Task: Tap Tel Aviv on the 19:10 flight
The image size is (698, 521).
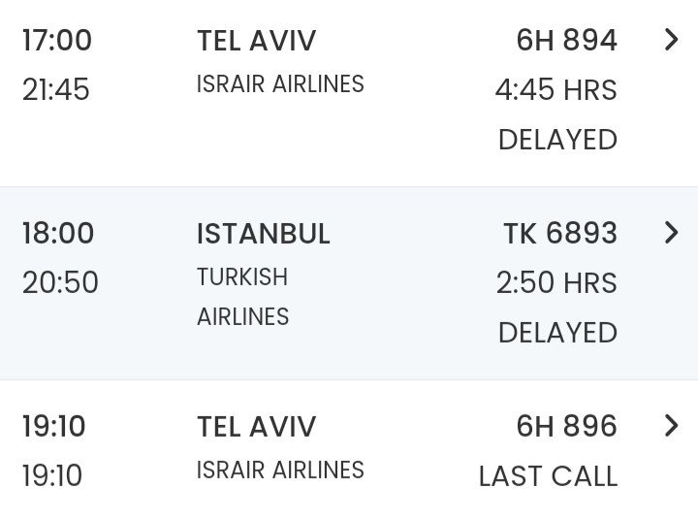Action: tap(257, 427)
